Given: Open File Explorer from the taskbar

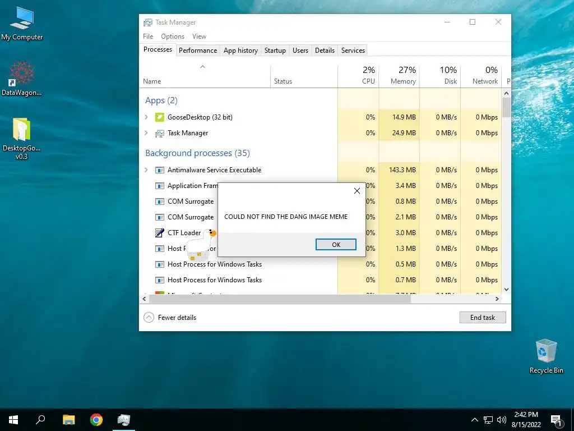Looking at the screenshot, I should coord(68,420).
